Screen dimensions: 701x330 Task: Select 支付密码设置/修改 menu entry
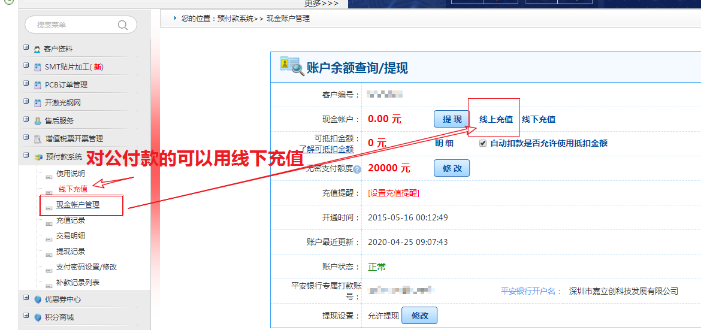[86, 267]
